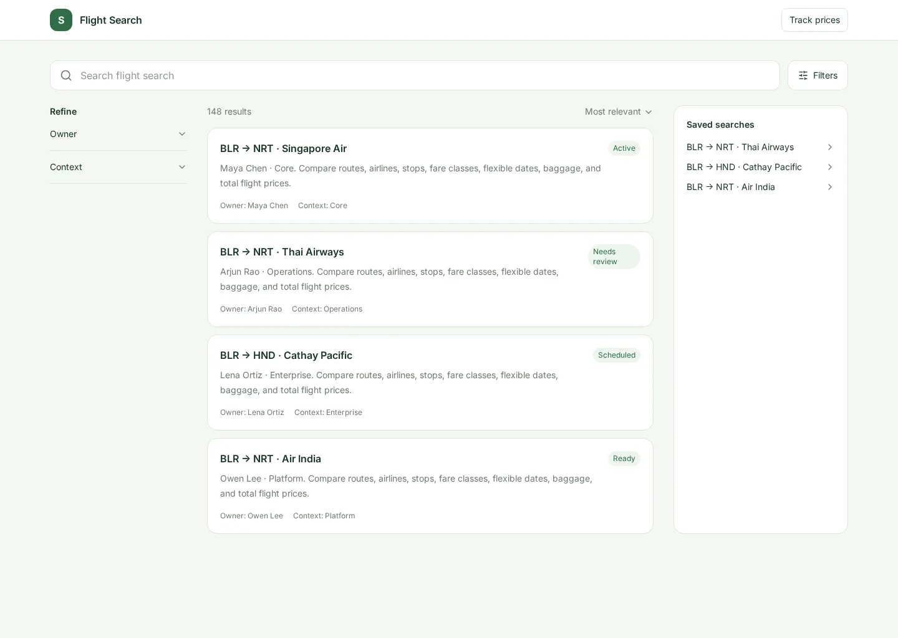
Task: Expand the Context refine filter
Action: (x=118, y=167)
